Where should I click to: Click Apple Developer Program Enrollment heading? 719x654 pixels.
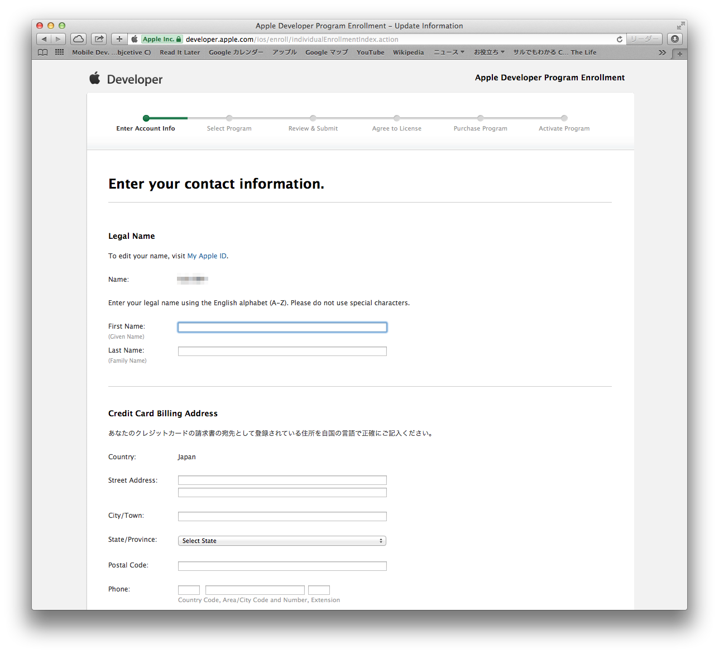(550, 78)
